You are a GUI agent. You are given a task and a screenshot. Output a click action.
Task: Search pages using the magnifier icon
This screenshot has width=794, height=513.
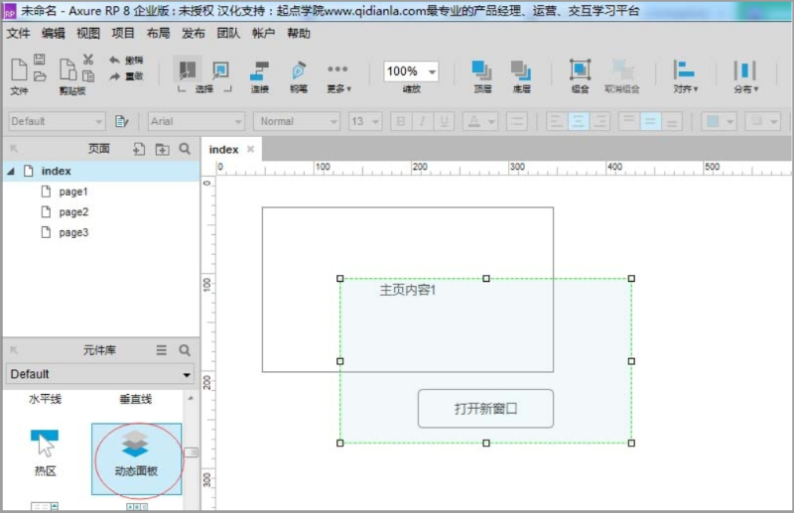[x=185, y=149]
